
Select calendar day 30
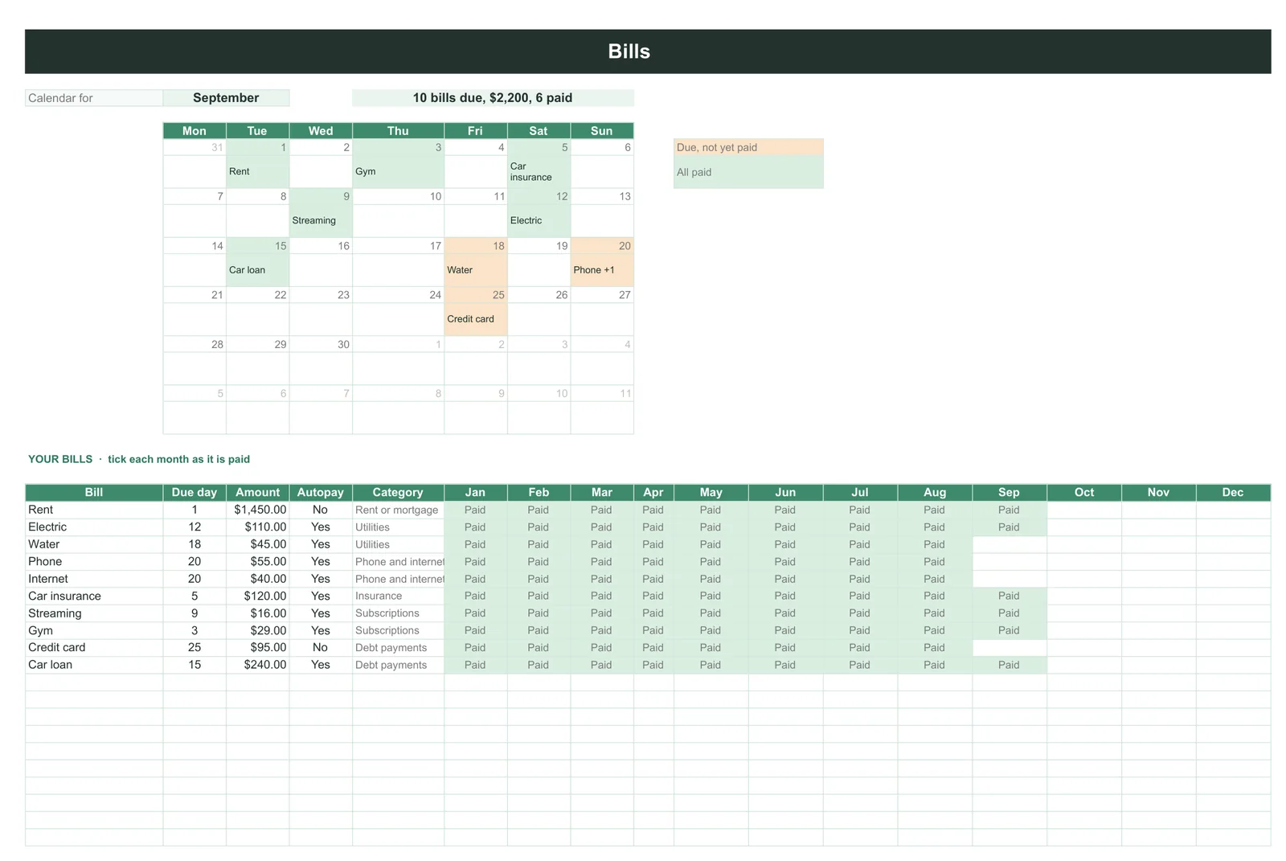[321, 344]
